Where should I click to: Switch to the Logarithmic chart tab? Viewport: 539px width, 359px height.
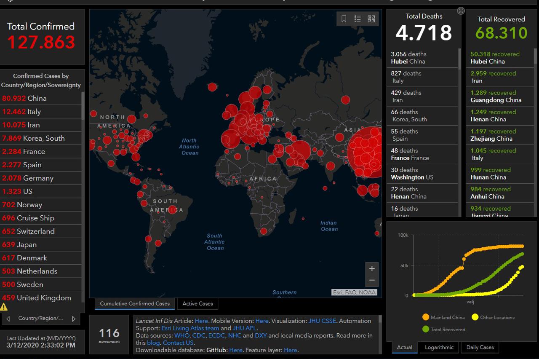(439, 347)
